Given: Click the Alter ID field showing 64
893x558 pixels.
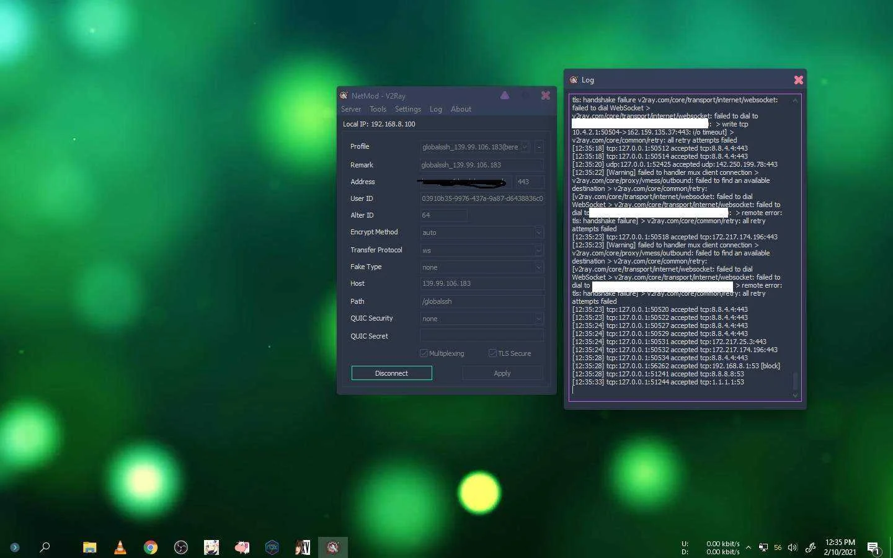Looking at the screenshot, I should coord(443,215).
